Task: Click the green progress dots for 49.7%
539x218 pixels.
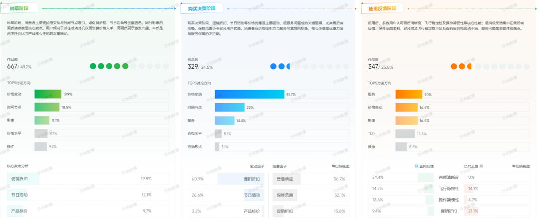Action: tap(129, 66)
